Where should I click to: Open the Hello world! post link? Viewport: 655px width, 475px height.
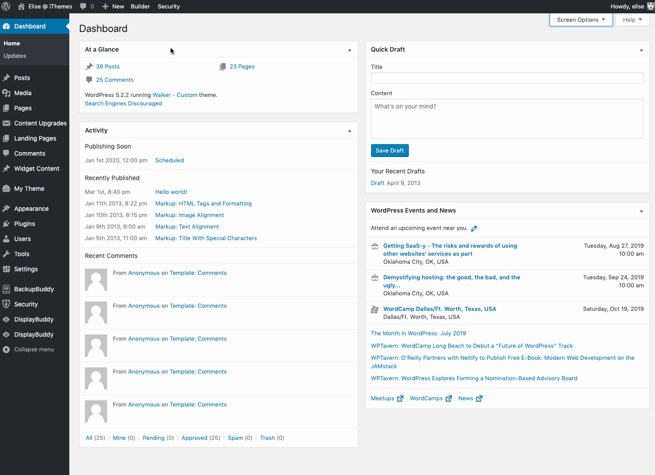(x=171, y=192)
